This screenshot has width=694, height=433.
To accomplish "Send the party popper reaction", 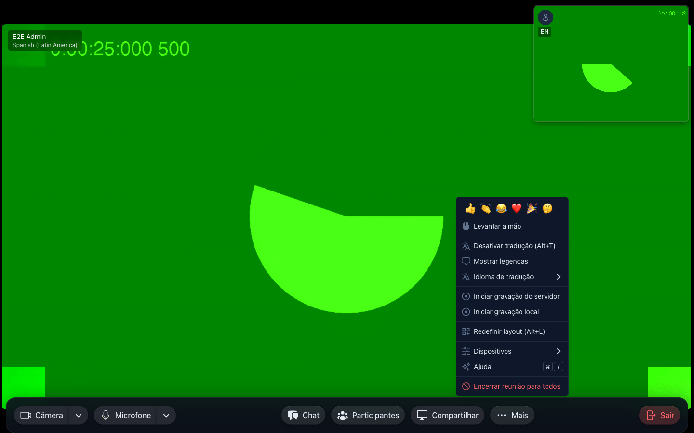I will coord(532,208).
